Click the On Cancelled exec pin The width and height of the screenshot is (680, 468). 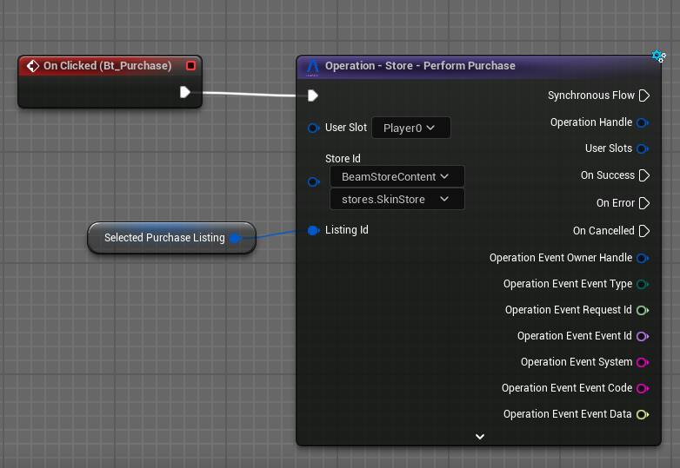(x=643, y=231)
